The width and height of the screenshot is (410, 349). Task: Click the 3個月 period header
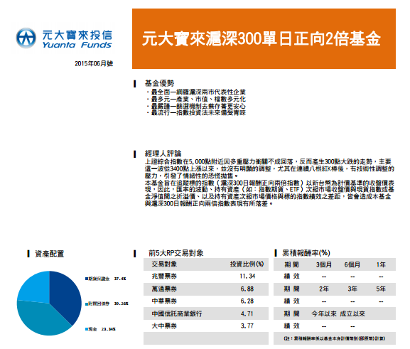click(324, 264)
